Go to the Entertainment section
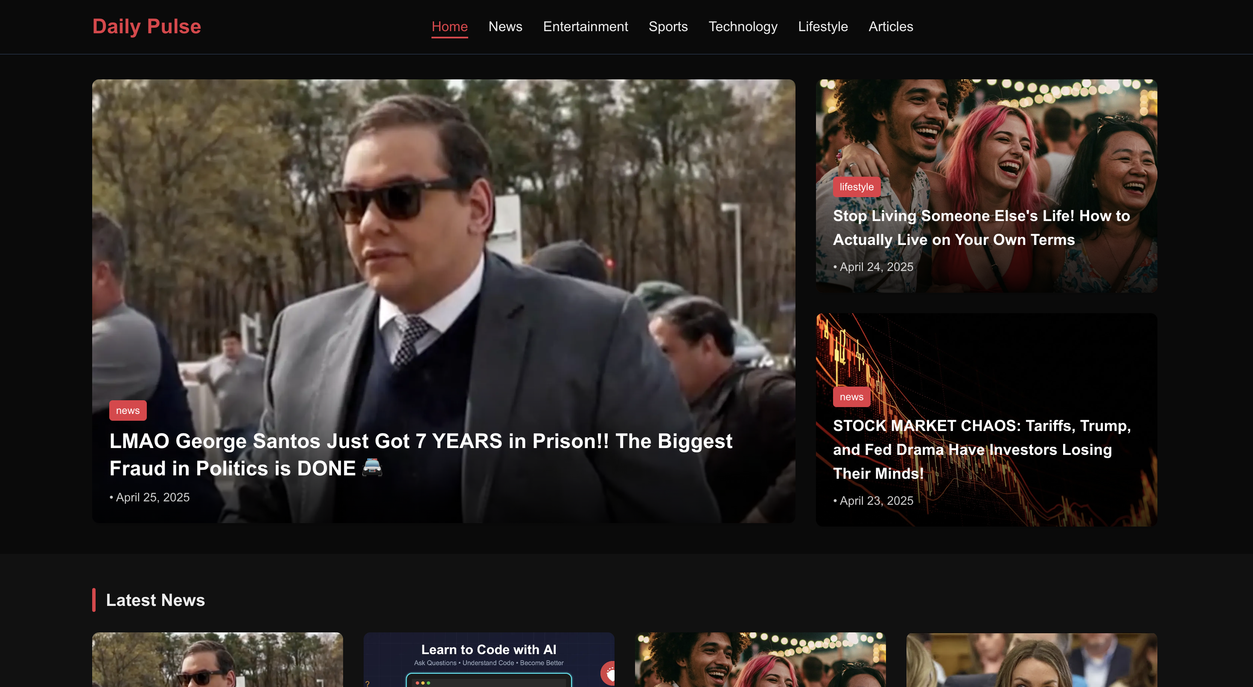 585,26
